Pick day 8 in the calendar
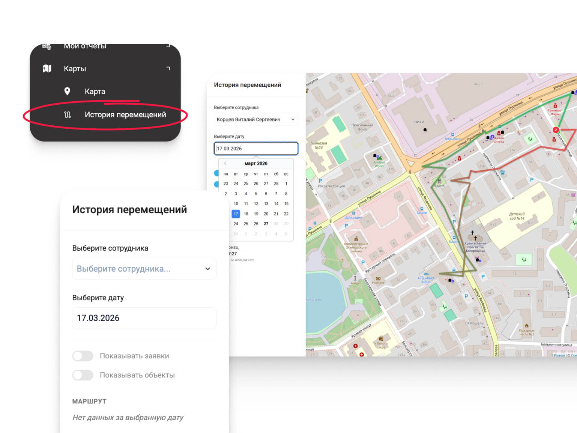This screenshot has height=433, width=577. click(x=286, y=194)
